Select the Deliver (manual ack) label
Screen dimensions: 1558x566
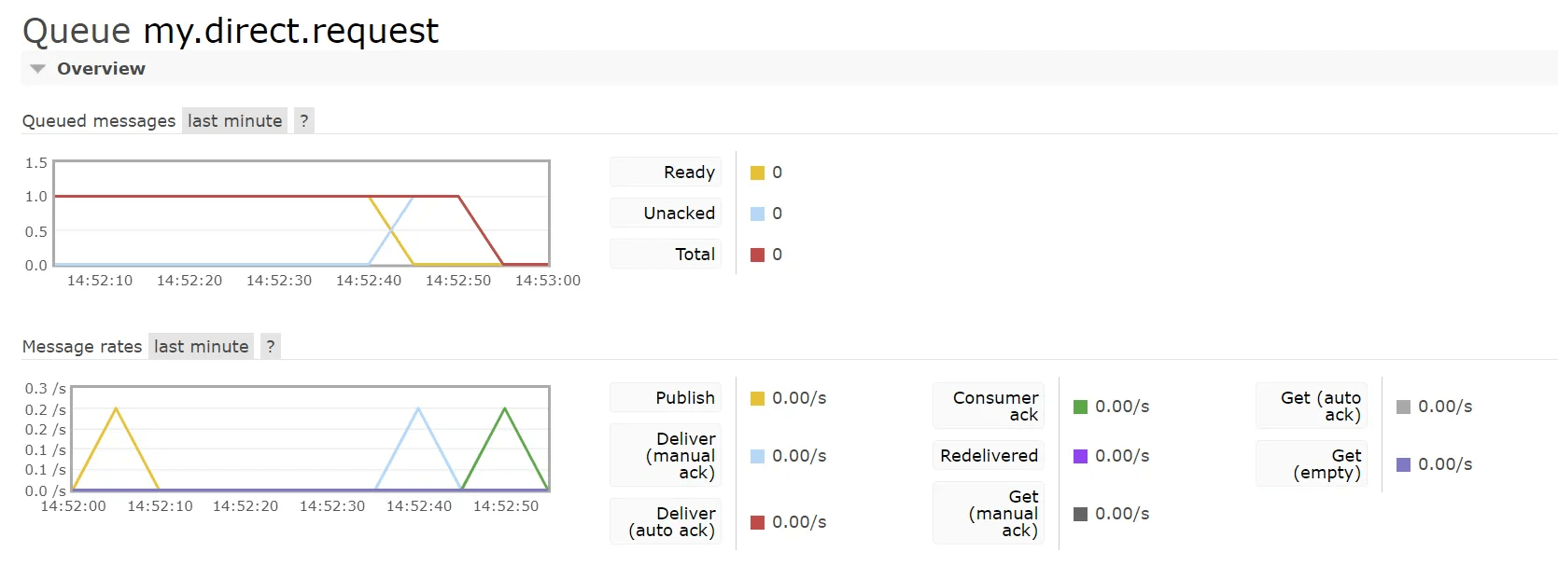[681, 456]
